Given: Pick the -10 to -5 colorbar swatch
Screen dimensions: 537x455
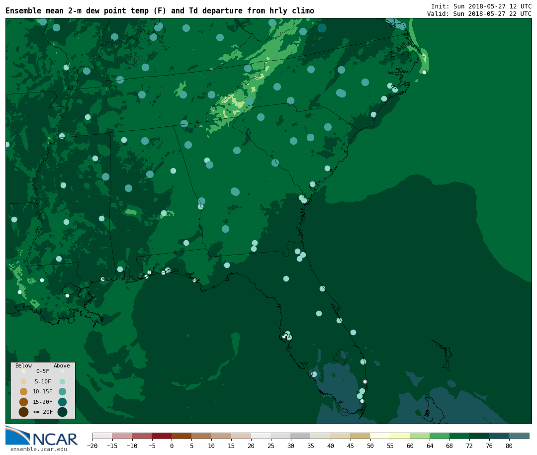Looking at the screenshot, I should (142, 436).
